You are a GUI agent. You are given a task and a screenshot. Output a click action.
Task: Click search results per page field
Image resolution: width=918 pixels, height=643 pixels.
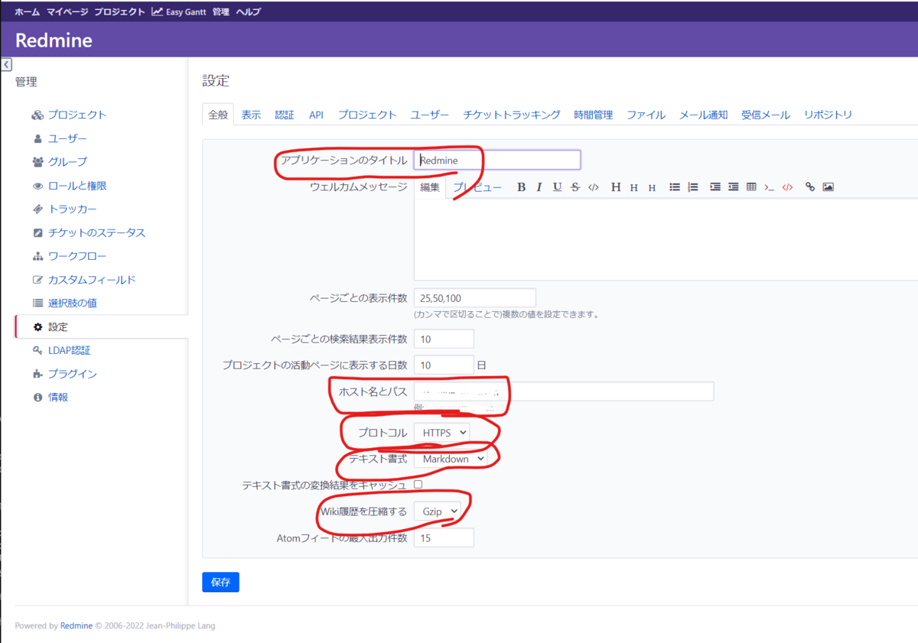(444, 339)
